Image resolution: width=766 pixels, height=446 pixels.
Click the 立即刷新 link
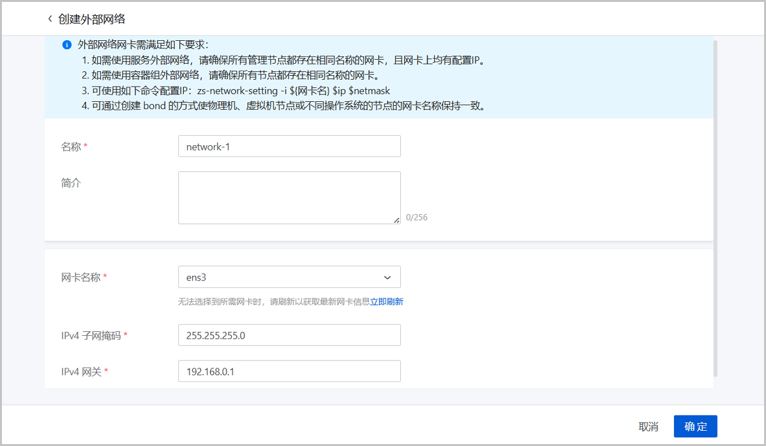pos(387,302)
